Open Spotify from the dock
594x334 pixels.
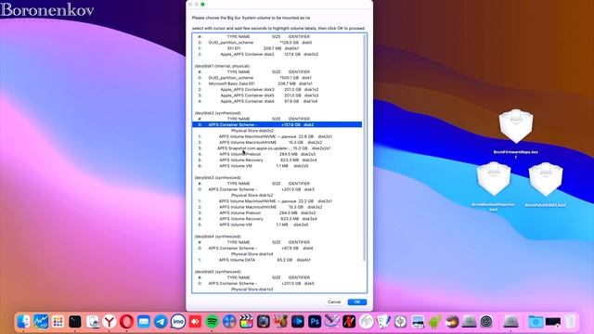coord(213,322)
